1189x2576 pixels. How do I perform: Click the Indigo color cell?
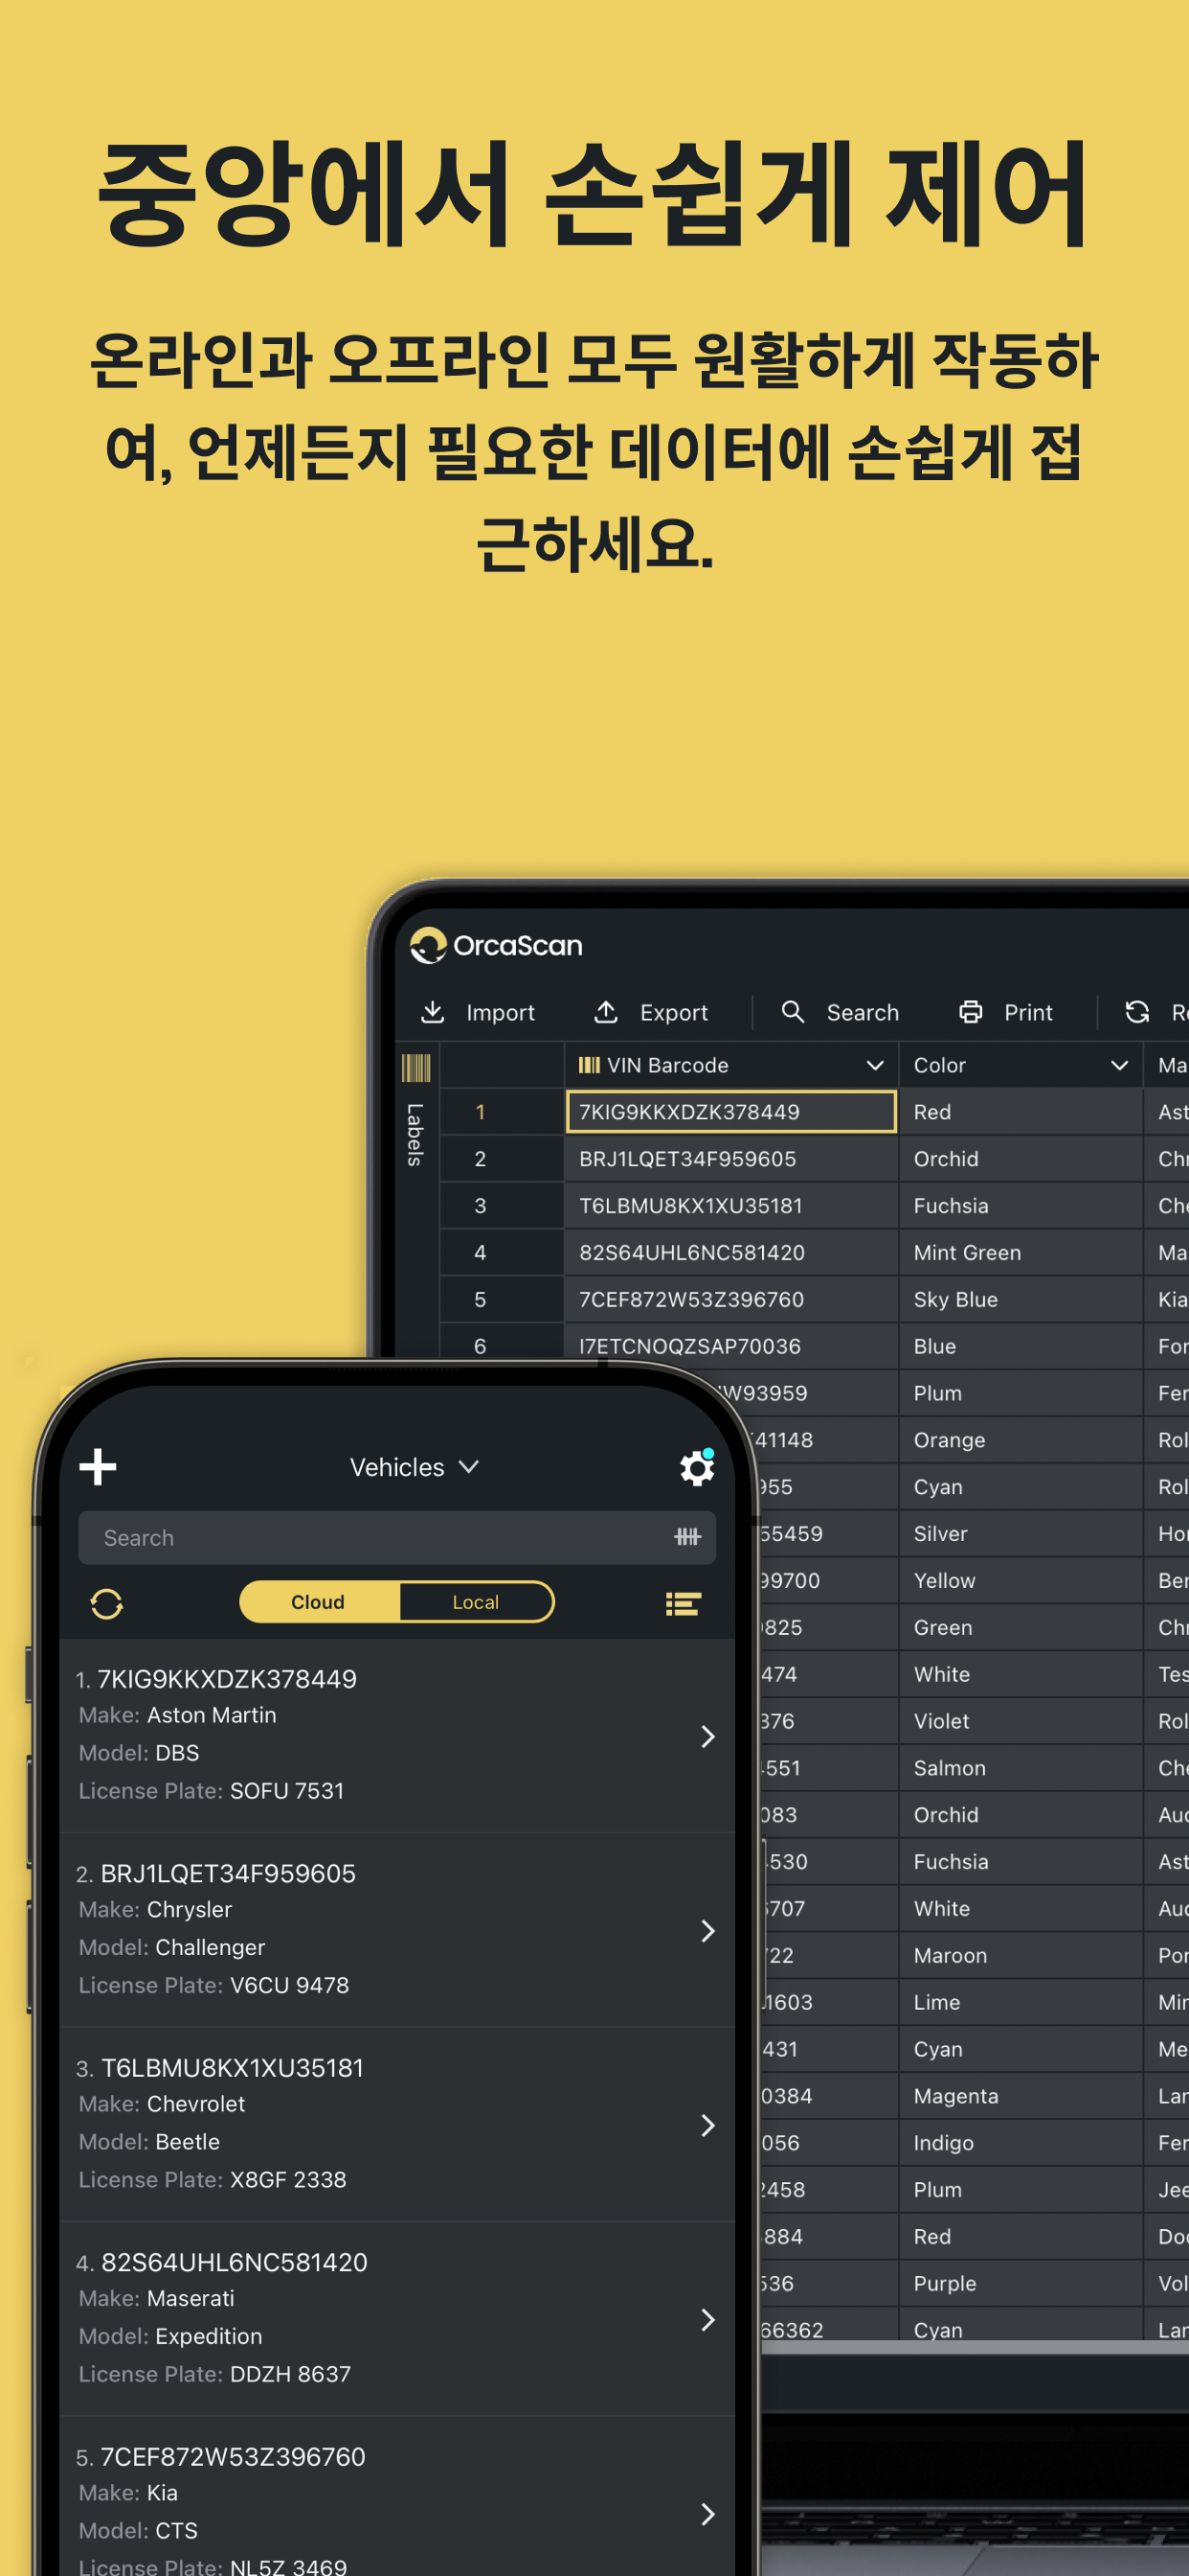pyautogui.click(x=1021, y=2143)
